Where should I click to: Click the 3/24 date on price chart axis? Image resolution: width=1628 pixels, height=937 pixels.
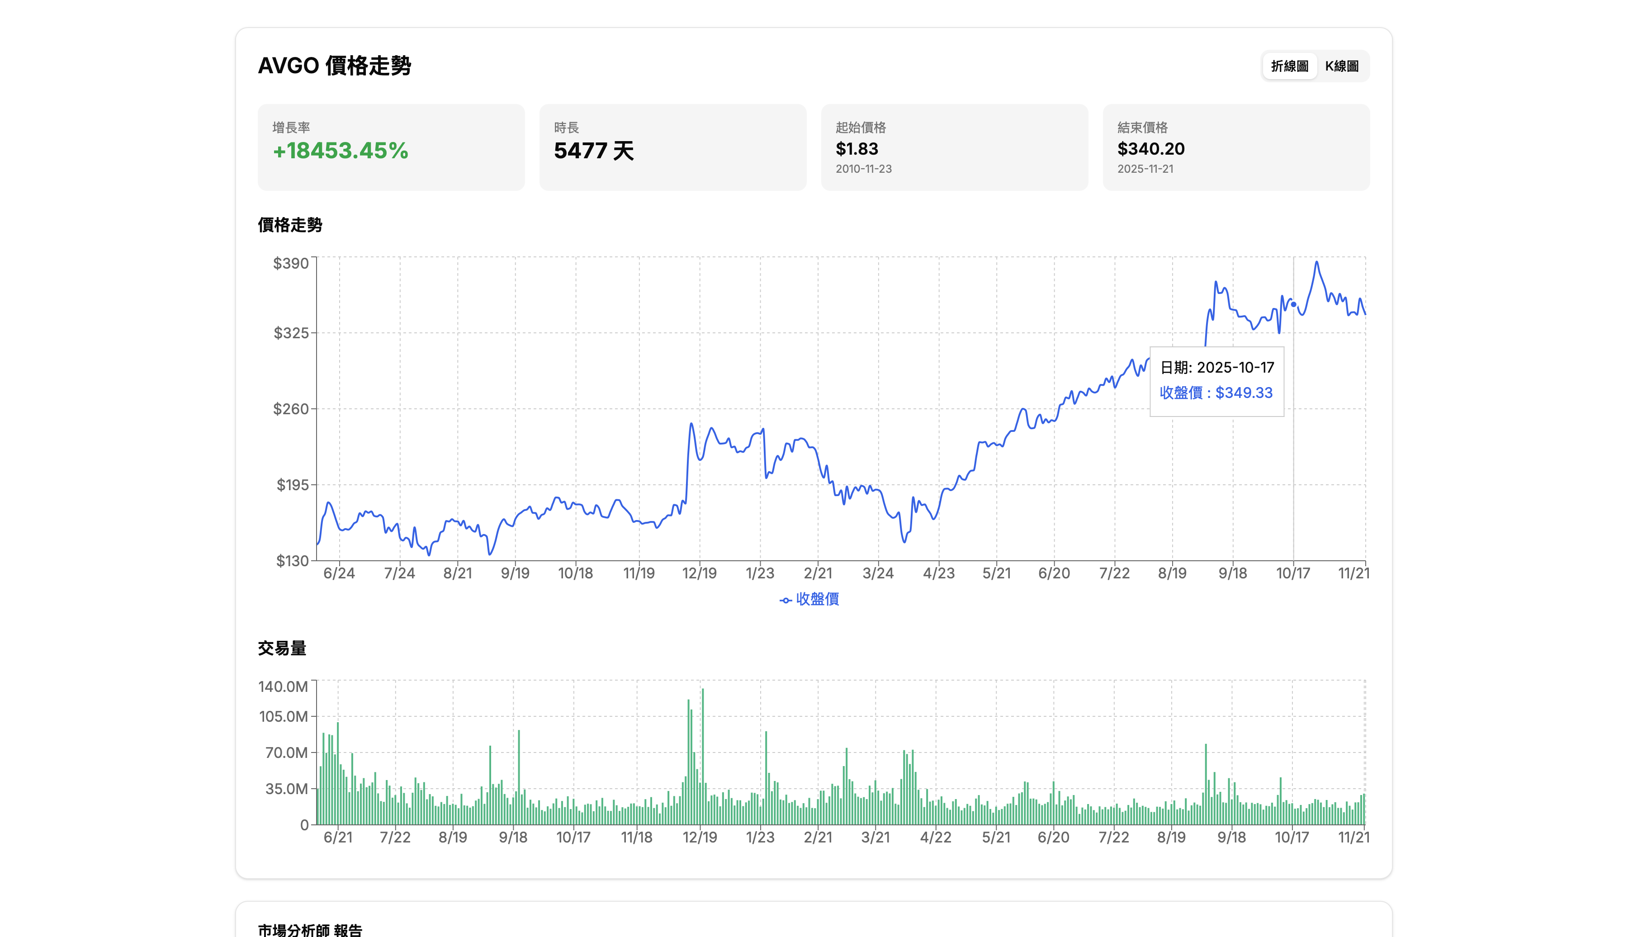click(x=878, y=573)
